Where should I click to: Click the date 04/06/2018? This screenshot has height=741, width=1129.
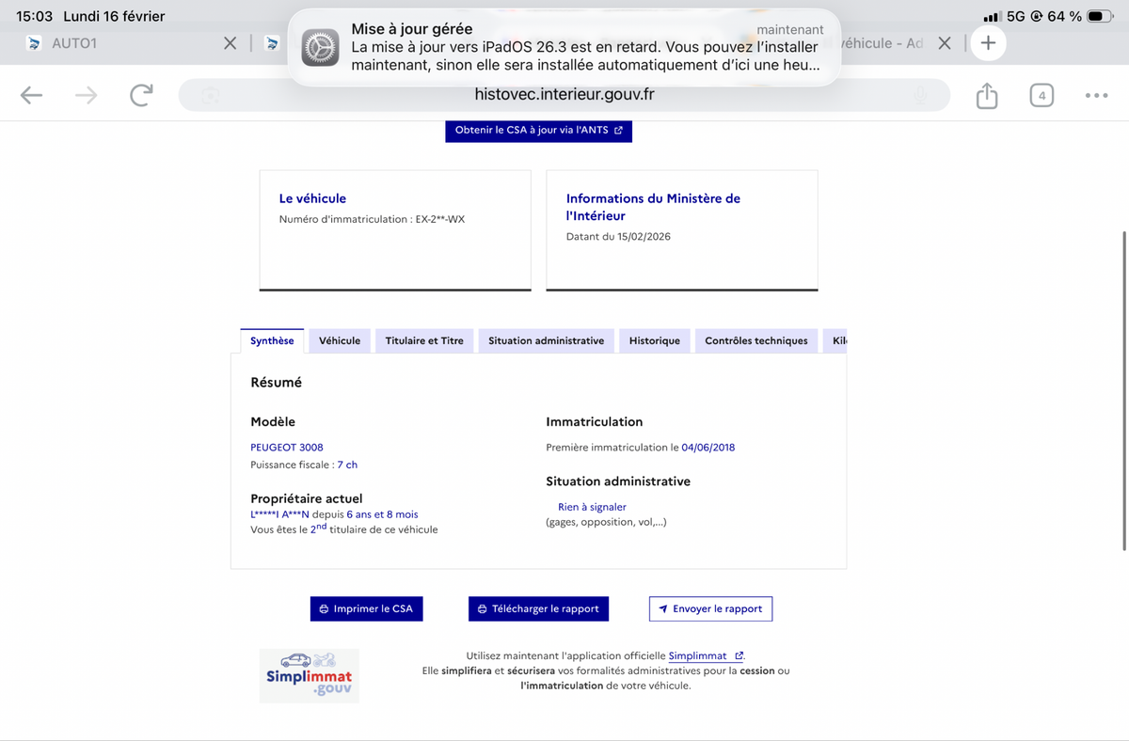(708, 448)
